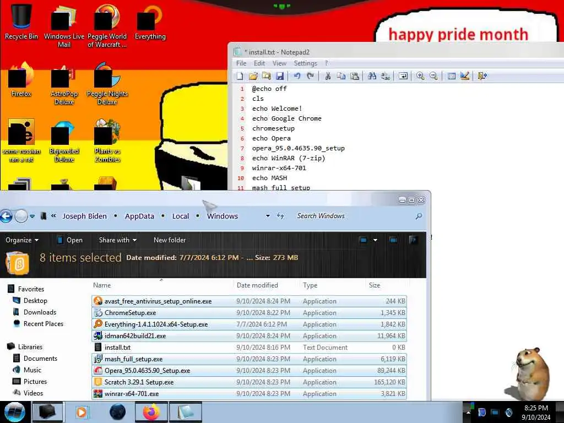Click the Open button in Explorer command bar

(x=70, y=240)
